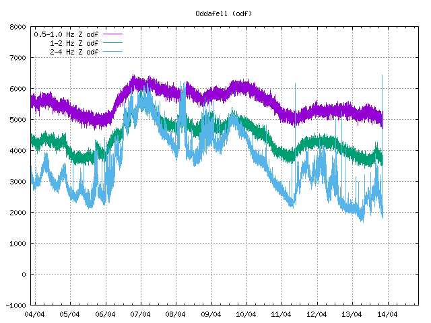
Task: Click the 3000 y-axis value label
Action: pos(18,182)
